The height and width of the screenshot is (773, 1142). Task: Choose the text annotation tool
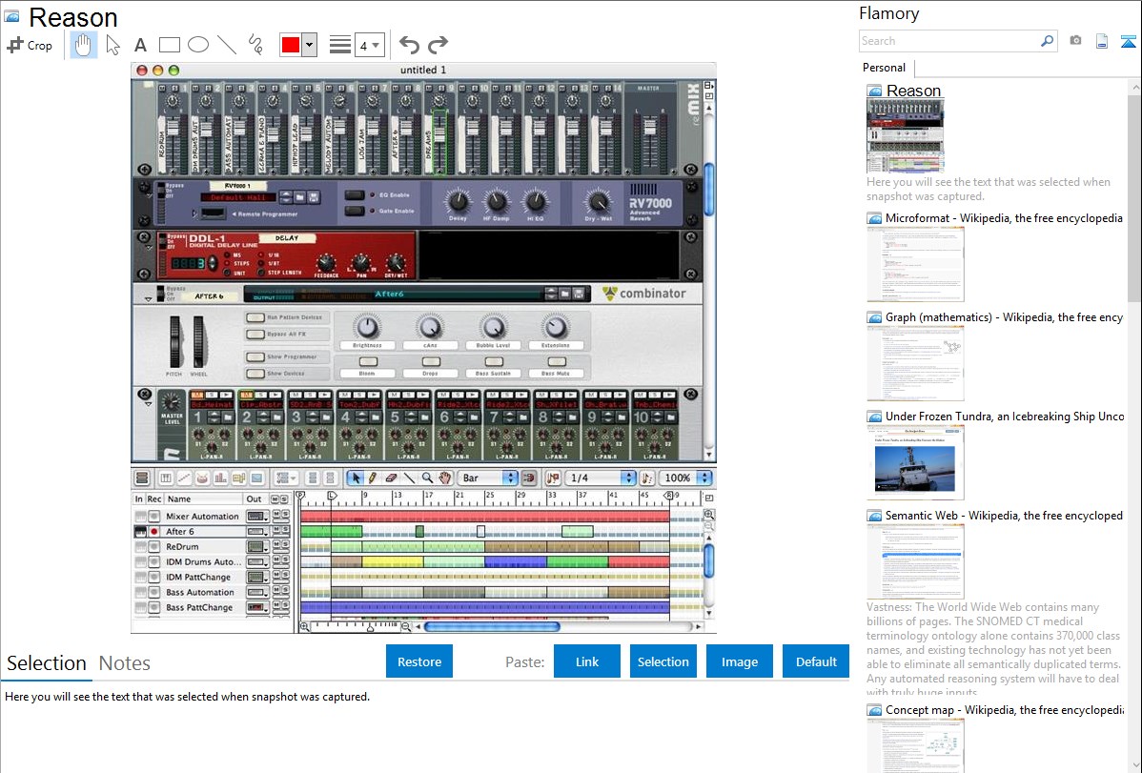140,45
